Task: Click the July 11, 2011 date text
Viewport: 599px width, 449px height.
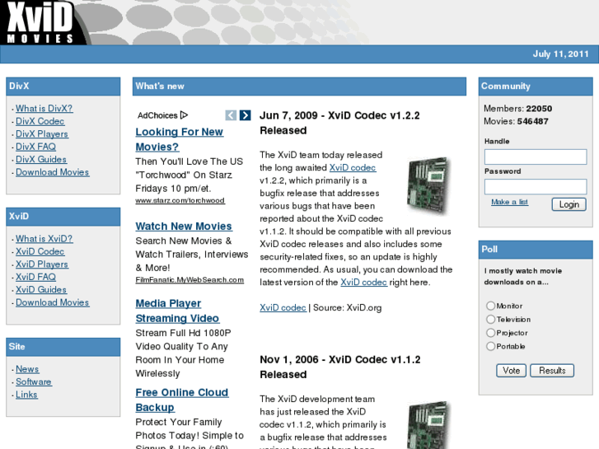Action: tap(561, 54)
